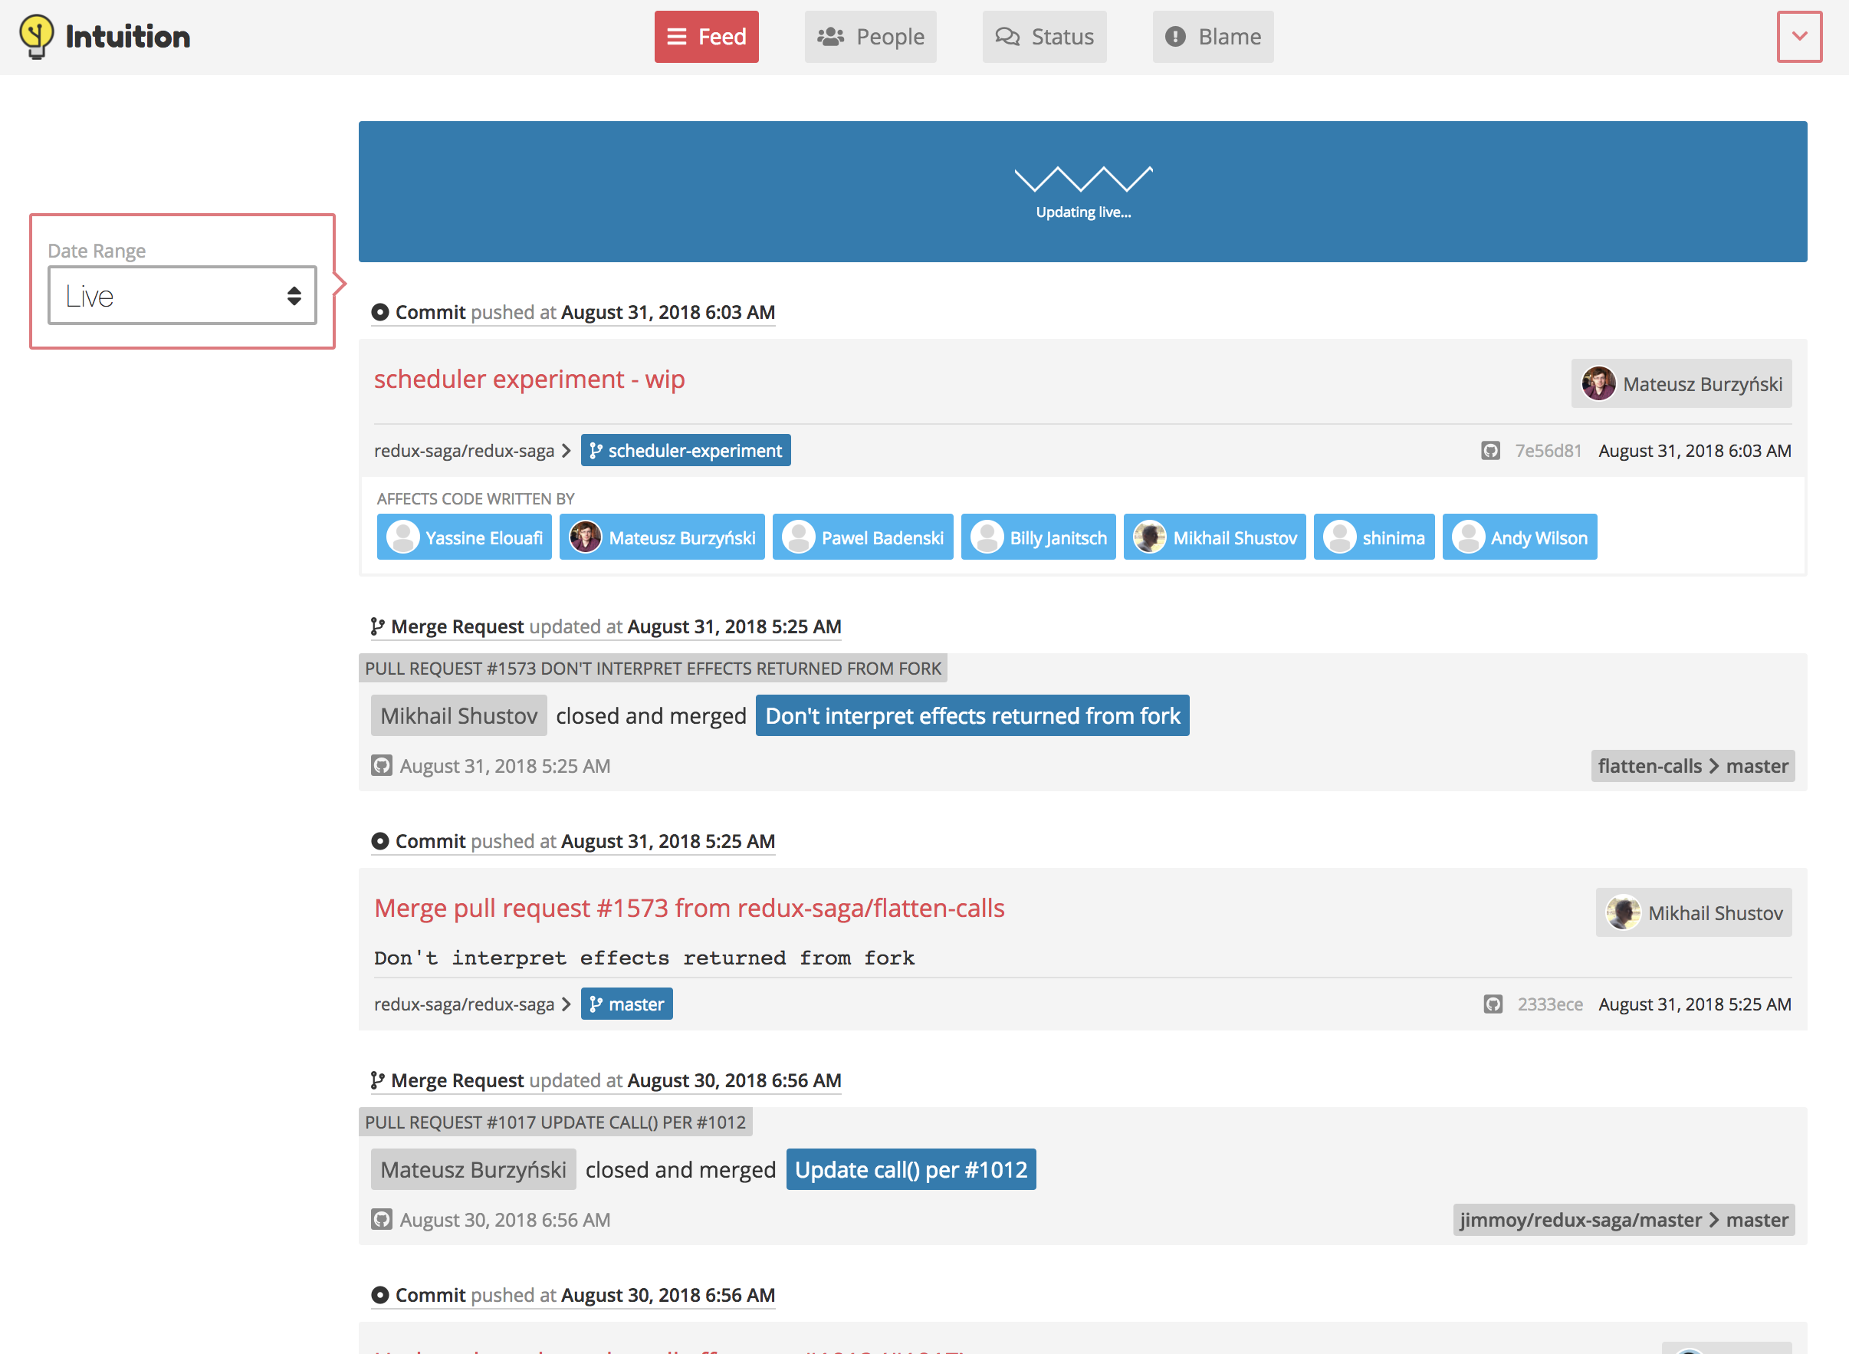Click the Update call() per #1012 button
Viewport: 1849px width, 1354px height.
(x=910, y=1169)
